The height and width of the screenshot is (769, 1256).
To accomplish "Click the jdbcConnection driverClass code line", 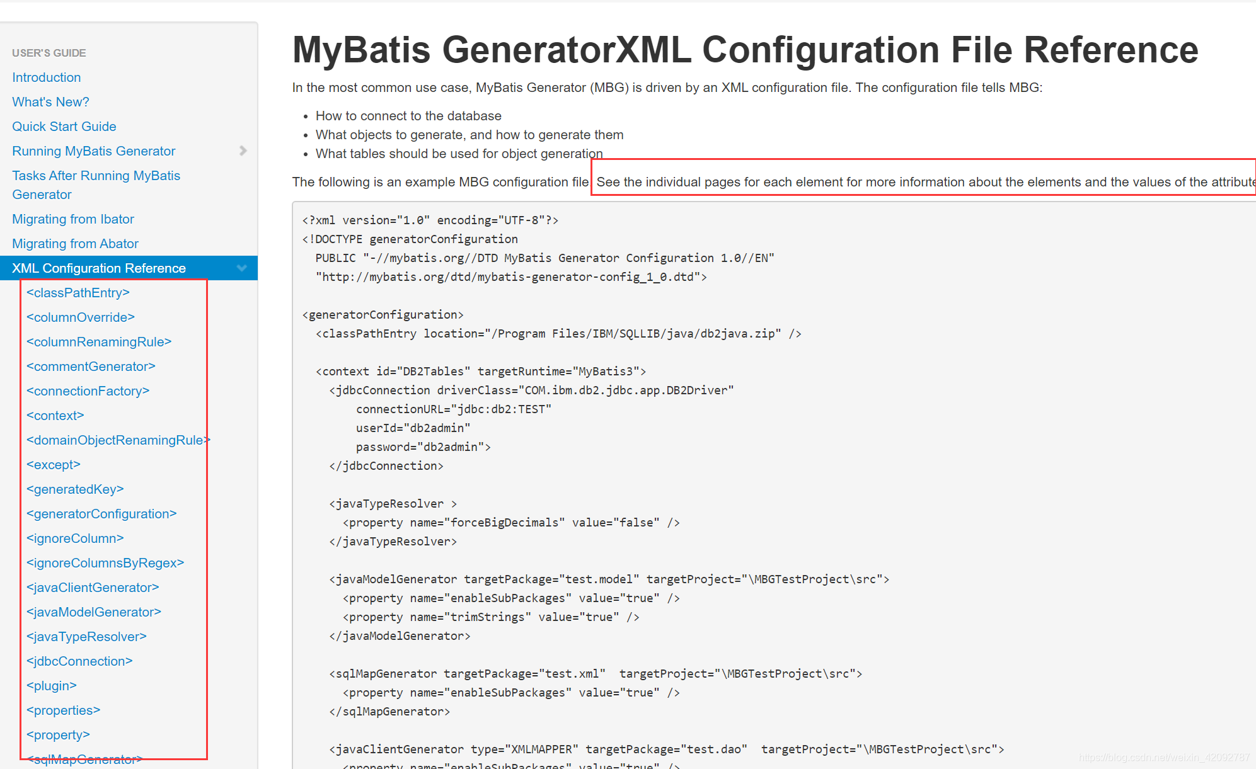I will (x=531, y=390).
